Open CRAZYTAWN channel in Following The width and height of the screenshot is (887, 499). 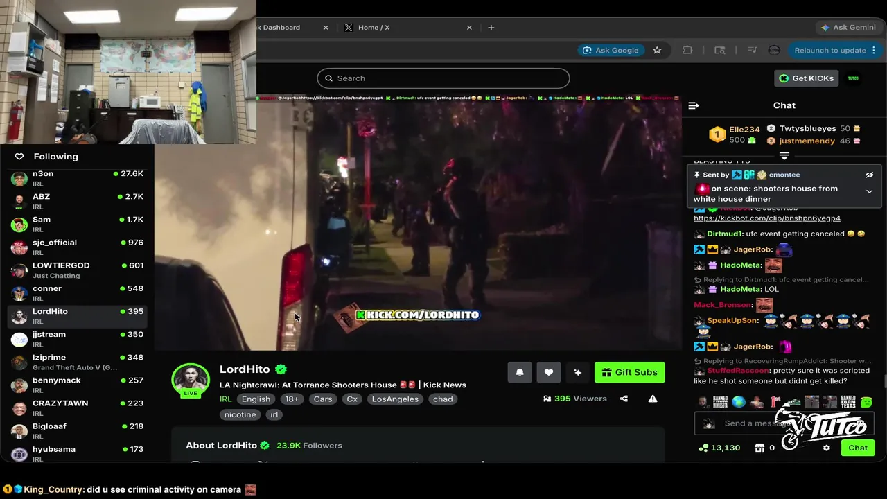[78, 408]
